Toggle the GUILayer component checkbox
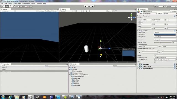Viewport: 177px width, 99px height. point(142,64)
